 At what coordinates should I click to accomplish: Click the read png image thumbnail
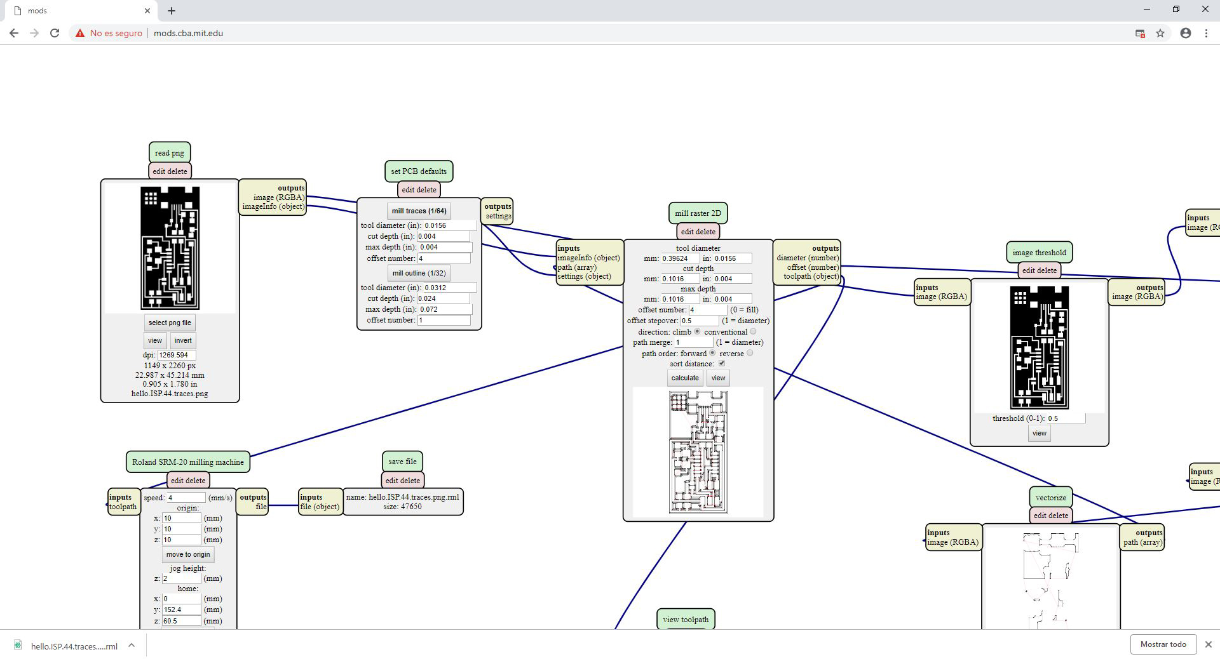coord(170,248)
